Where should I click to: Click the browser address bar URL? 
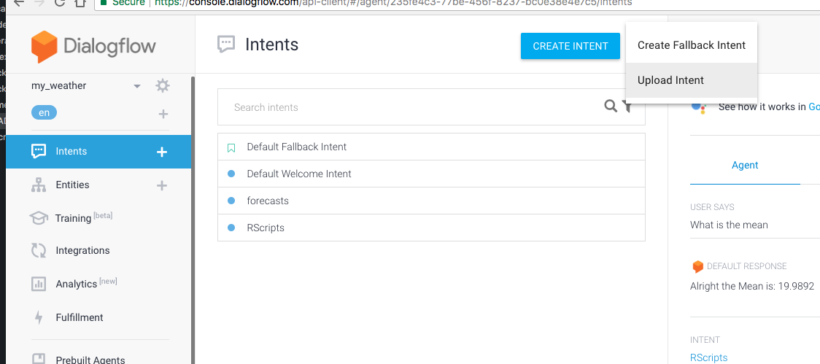click(393, 3)
